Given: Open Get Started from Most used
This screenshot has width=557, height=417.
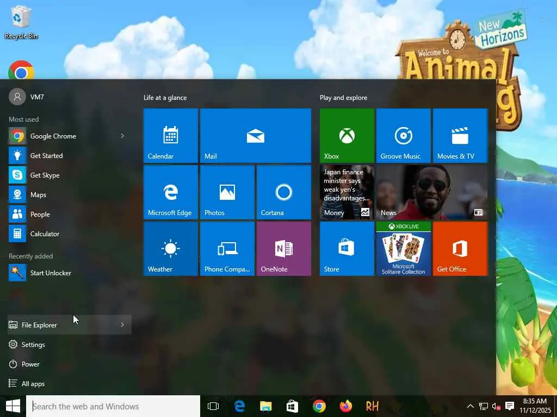Looking at the screenshot, I should click(69, 156).
